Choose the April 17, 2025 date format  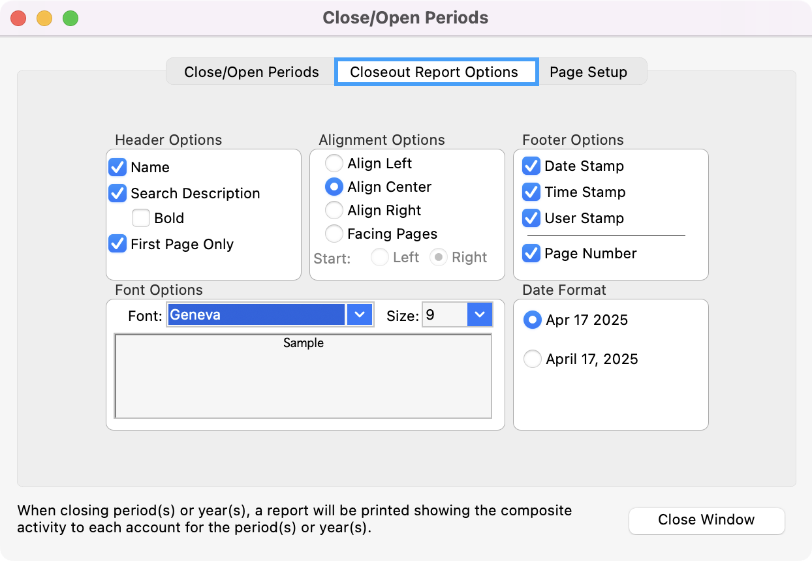coord(533,359)
